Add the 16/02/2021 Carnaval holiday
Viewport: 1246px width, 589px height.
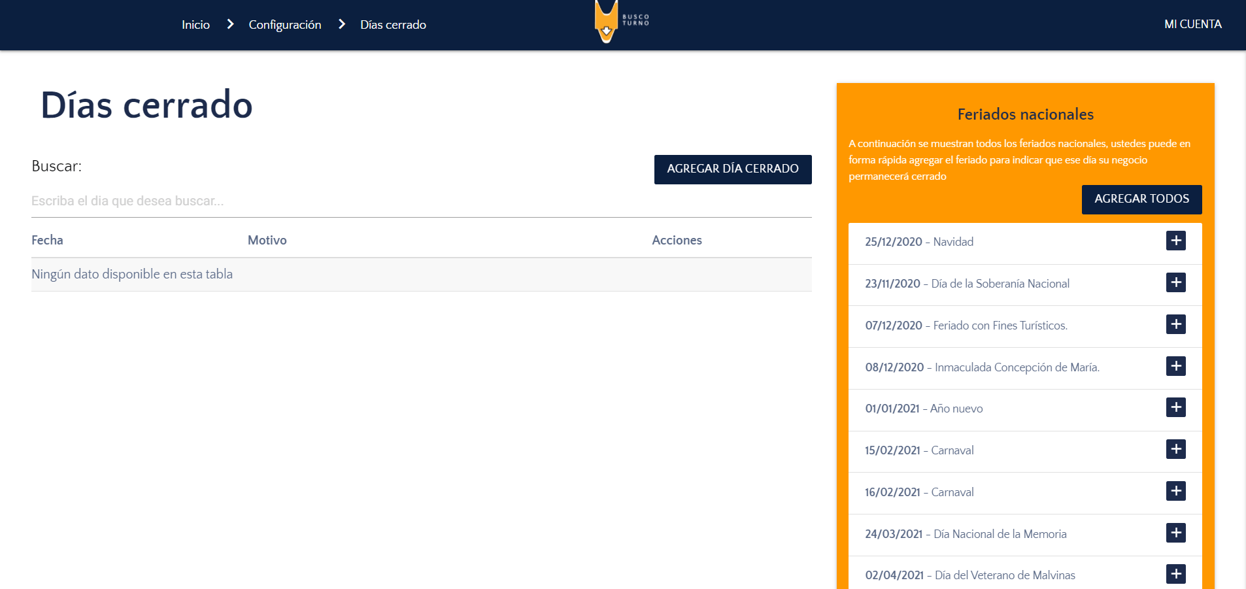coord(1175,491)
